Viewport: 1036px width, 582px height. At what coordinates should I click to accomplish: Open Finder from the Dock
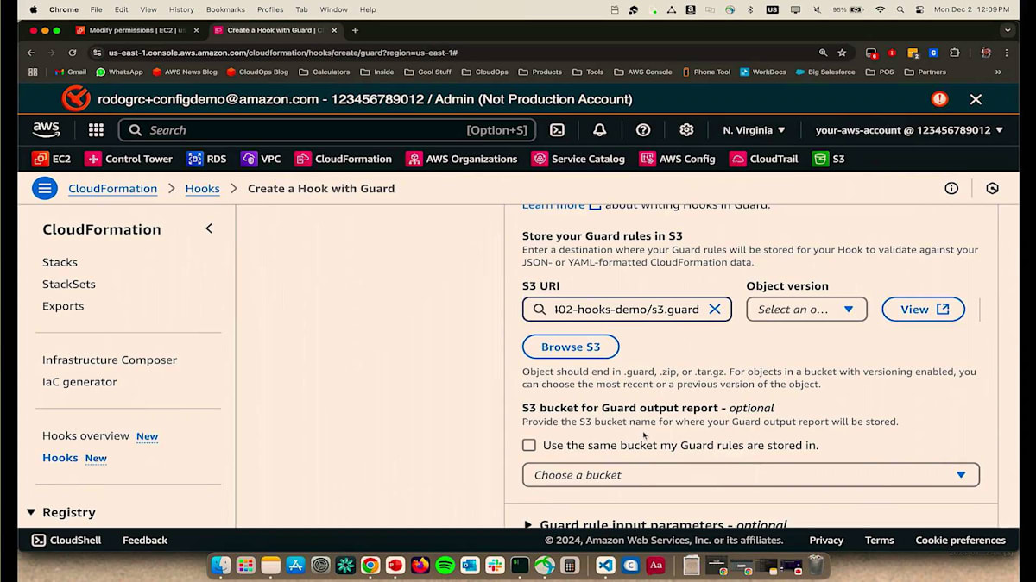[221, 566]
